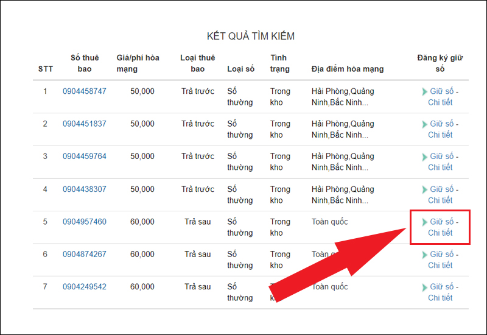Click Hải Phòng,Quảng Ninh location in row 3
487x335 pixels.
343,162
